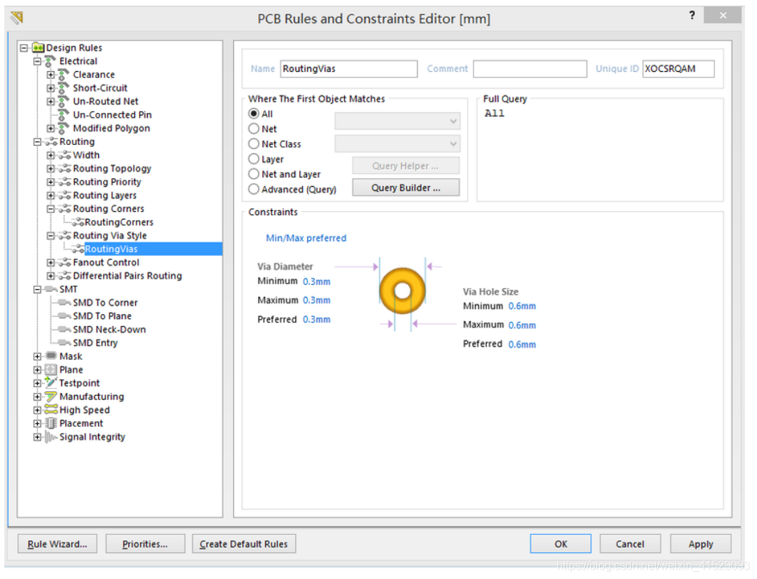Click the Manufacturing category icon

51,396
